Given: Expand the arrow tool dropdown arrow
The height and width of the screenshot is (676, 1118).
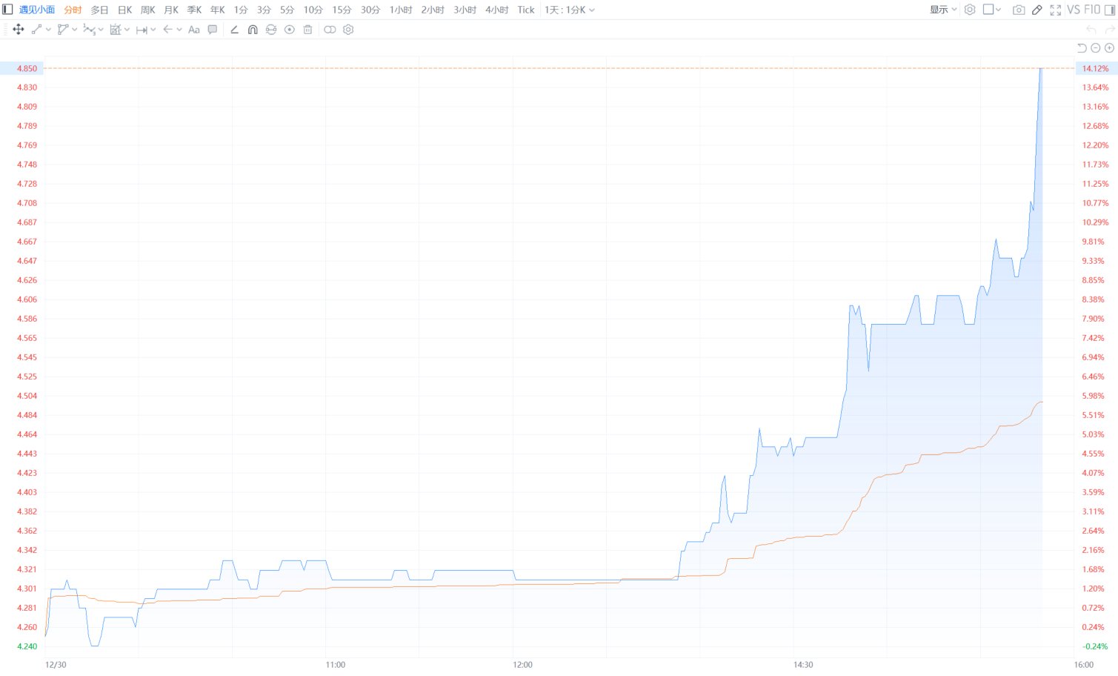Looking at the screenshot, I should coord(179,30).
